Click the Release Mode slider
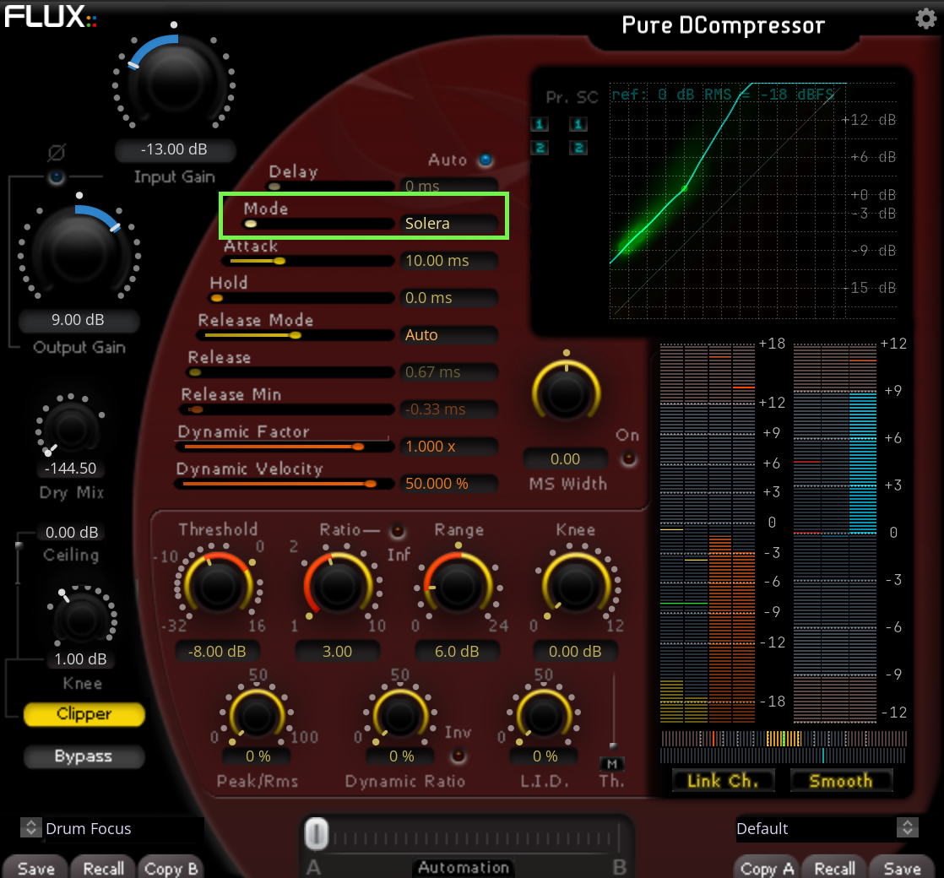944x878 pixels. [x=295, y=335]
